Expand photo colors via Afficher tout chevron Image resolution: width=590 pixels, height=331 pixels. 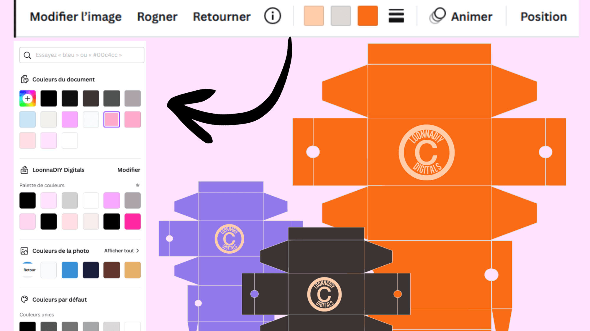tap(137, 251)
